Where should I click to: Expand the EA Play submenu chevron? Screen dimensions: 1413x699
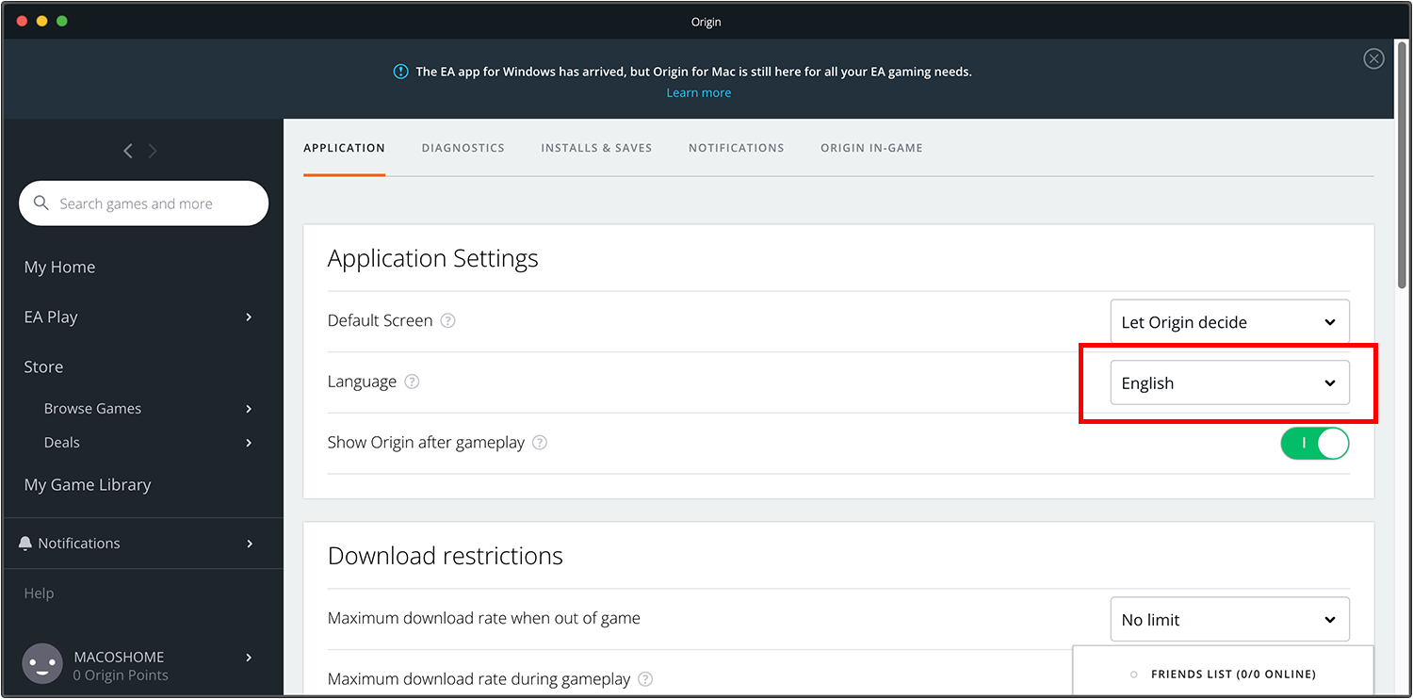[x=249, y=317]
